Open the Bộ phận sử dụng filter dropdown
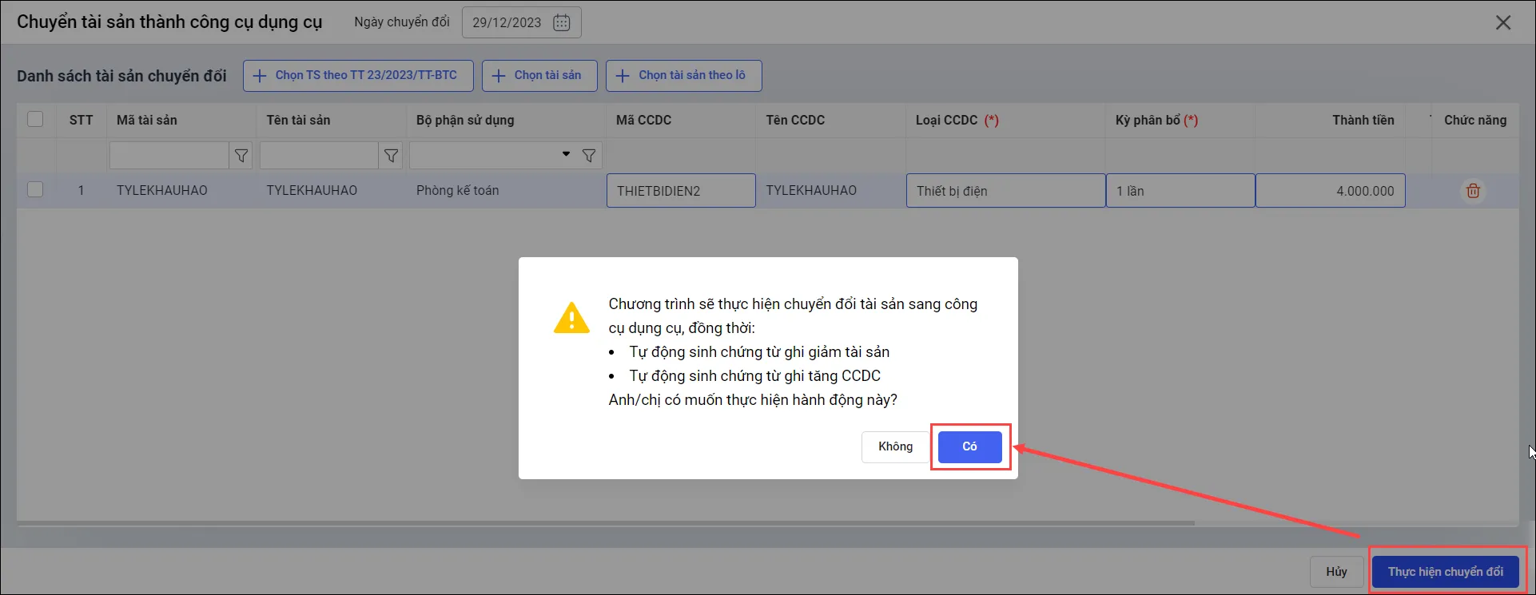This screenshot has height=595, width=1536. click(x=566, y=154)
